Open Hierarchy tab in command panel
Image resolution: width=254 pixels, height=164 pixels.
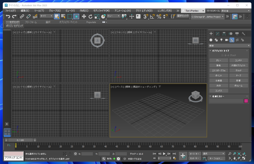224,34
